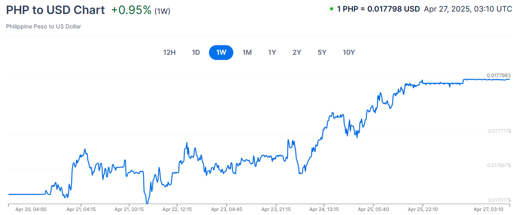This screenshot has height=215, width=513.
Task: Click the Apr 27, 2025, 03:10 UTC timestamp
Action: click(x=468, y=9)
